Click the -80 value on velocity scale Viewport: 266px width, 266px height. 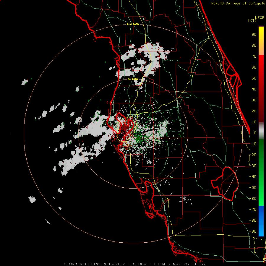[x=253, y=220]
